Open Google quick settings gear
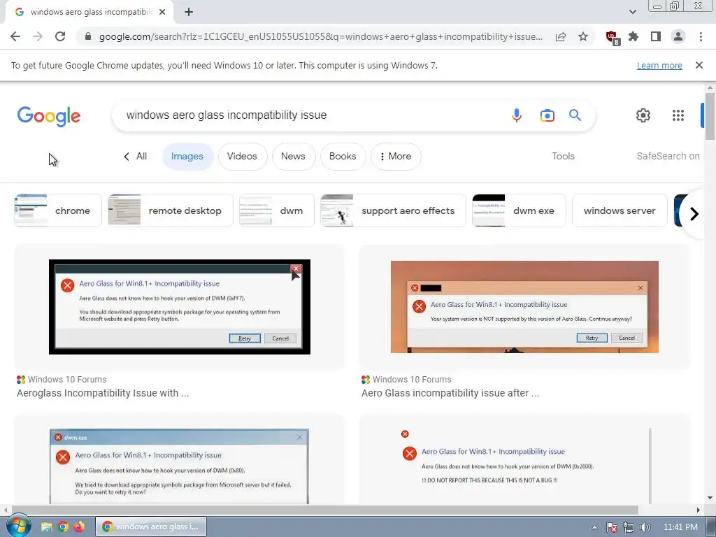 coord(643,115)
